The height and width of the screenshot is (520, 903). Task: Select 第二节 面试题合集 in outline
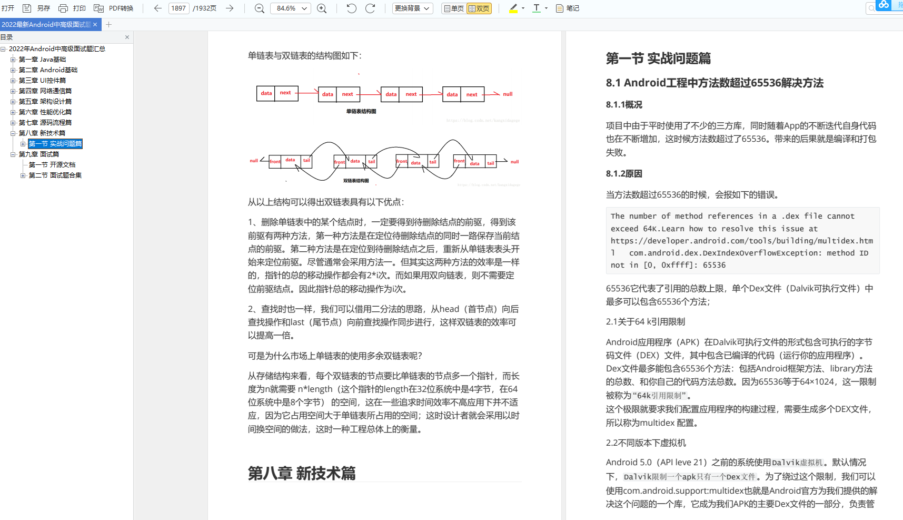tap(55, 175)
